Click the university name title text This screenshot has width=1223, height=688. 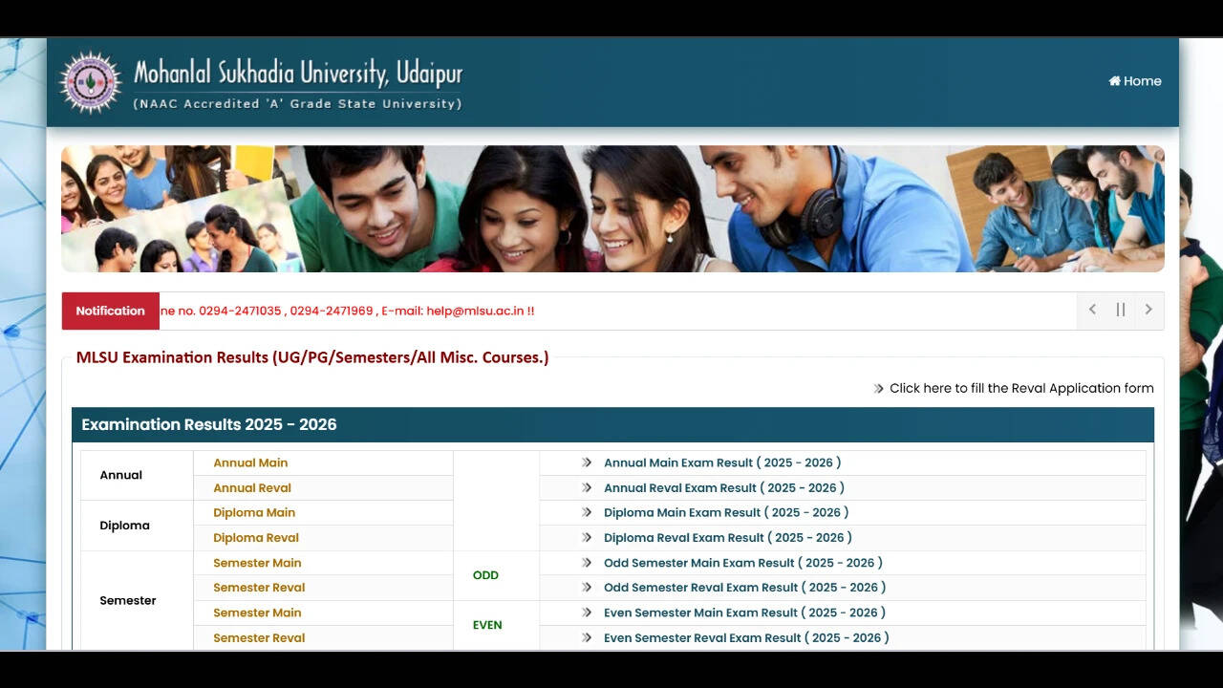pos(298,74)
